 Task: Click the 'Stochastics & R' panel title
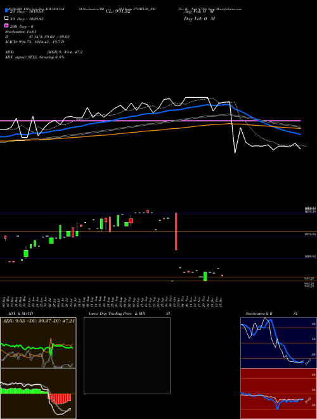(259, 314)
